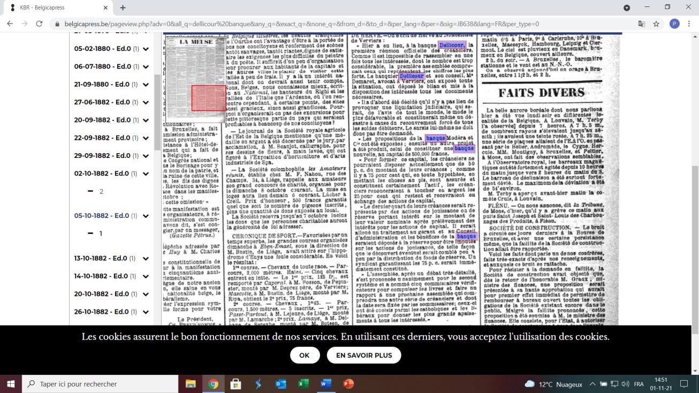699x393 pixels.
Task: Bookmark this page with the star icon
Action: [x=656, y=24]
